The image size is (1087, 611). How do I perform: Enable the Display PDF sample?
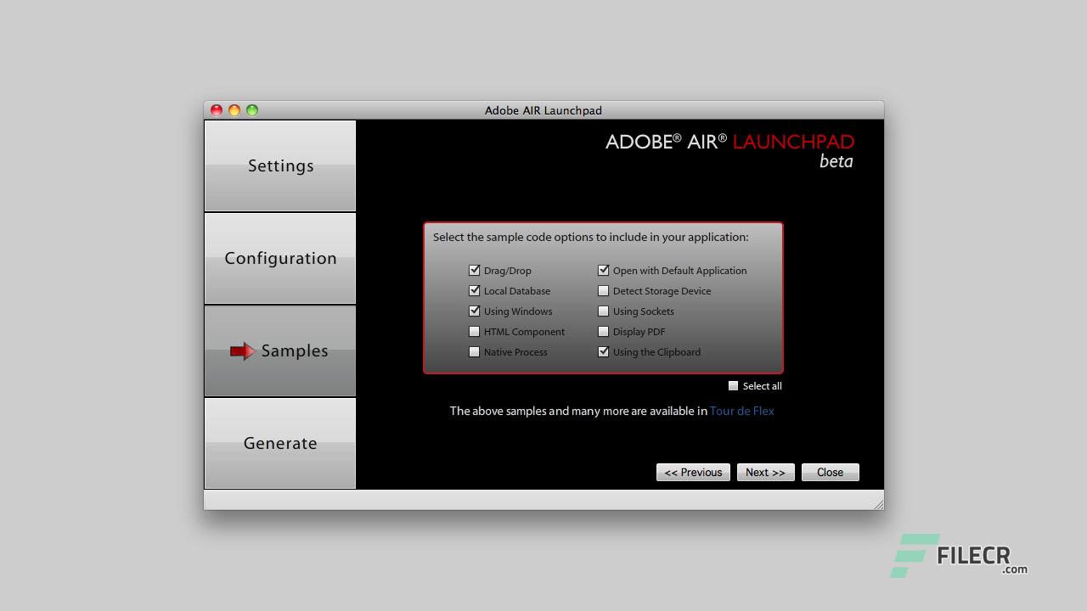coord(604,332)
